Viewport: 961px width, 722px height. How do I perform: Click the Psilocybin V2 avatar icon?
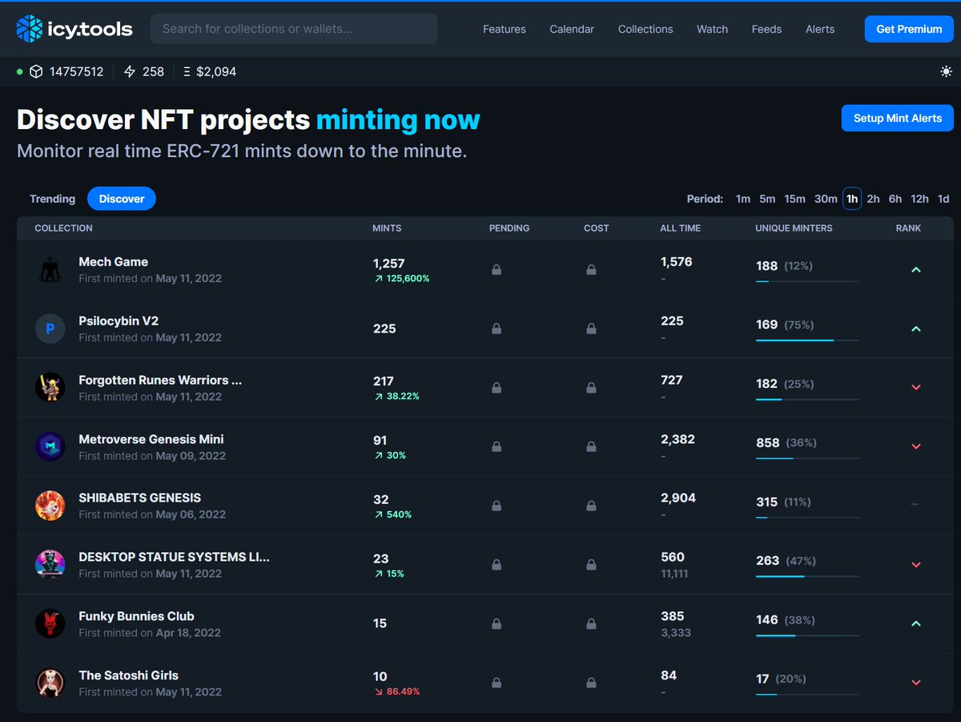[x=50, y=329]
